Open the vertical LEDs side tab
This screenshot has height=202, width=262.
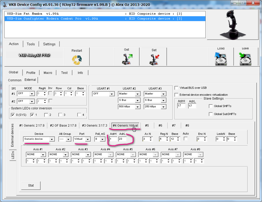click(x=13, y=155)
